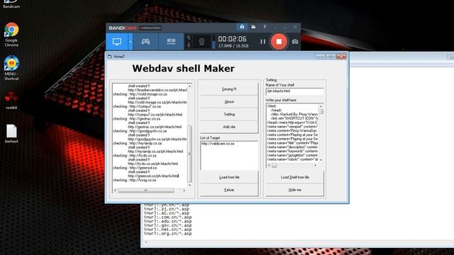
Task: Click the Bandicam Unregistered label
Action: [150, 28]
